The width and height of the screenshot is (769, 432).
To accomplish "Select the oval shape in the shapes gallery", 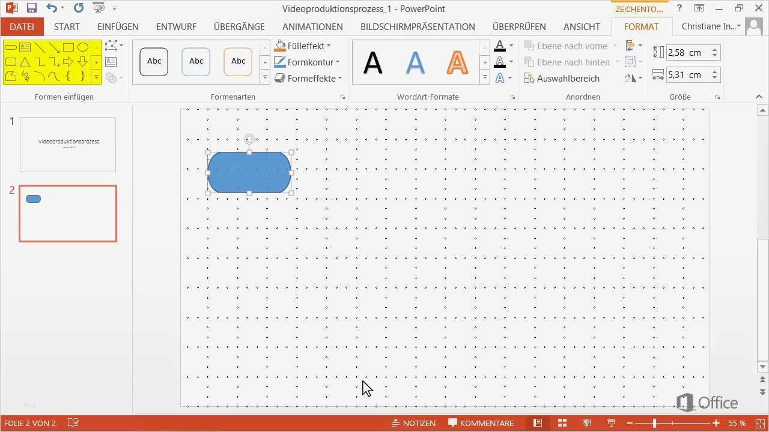I will pos(83,47).
